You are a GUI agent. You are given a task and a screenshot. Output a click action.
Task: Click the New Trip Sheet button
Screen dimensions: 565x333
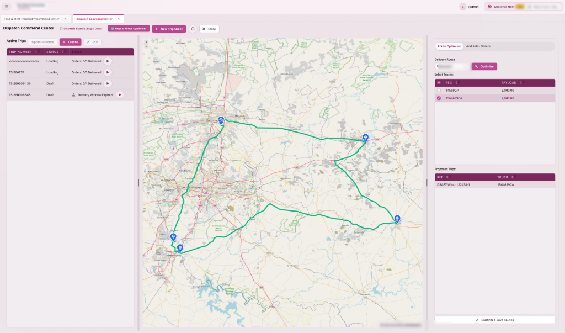[x=169, y=29]
